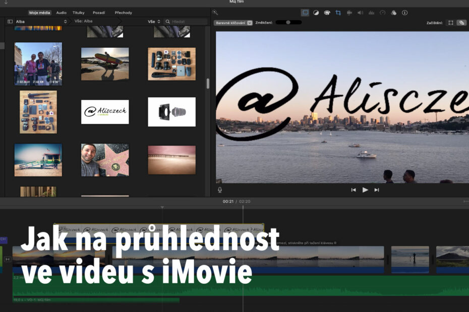The width and height of the screenshot is (469, 312).
Task: Click the magic wand auto-enhance icon
Action: click(215, 13)
